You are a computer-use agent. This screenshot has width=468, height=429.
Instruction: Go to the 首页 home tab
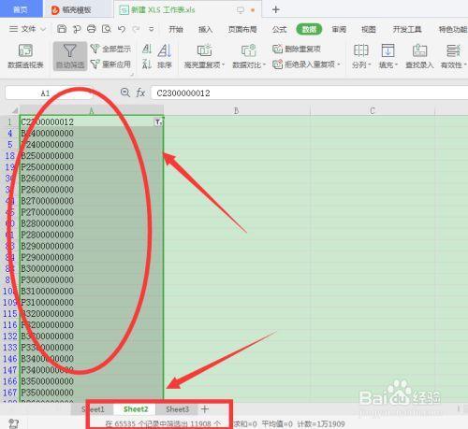21,9
